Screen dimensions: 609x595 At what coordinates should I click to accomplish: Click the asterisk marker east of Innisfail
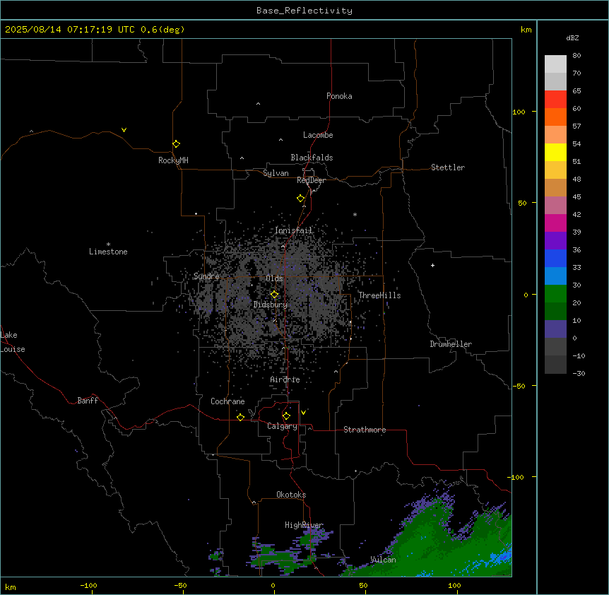pos(355,214)
